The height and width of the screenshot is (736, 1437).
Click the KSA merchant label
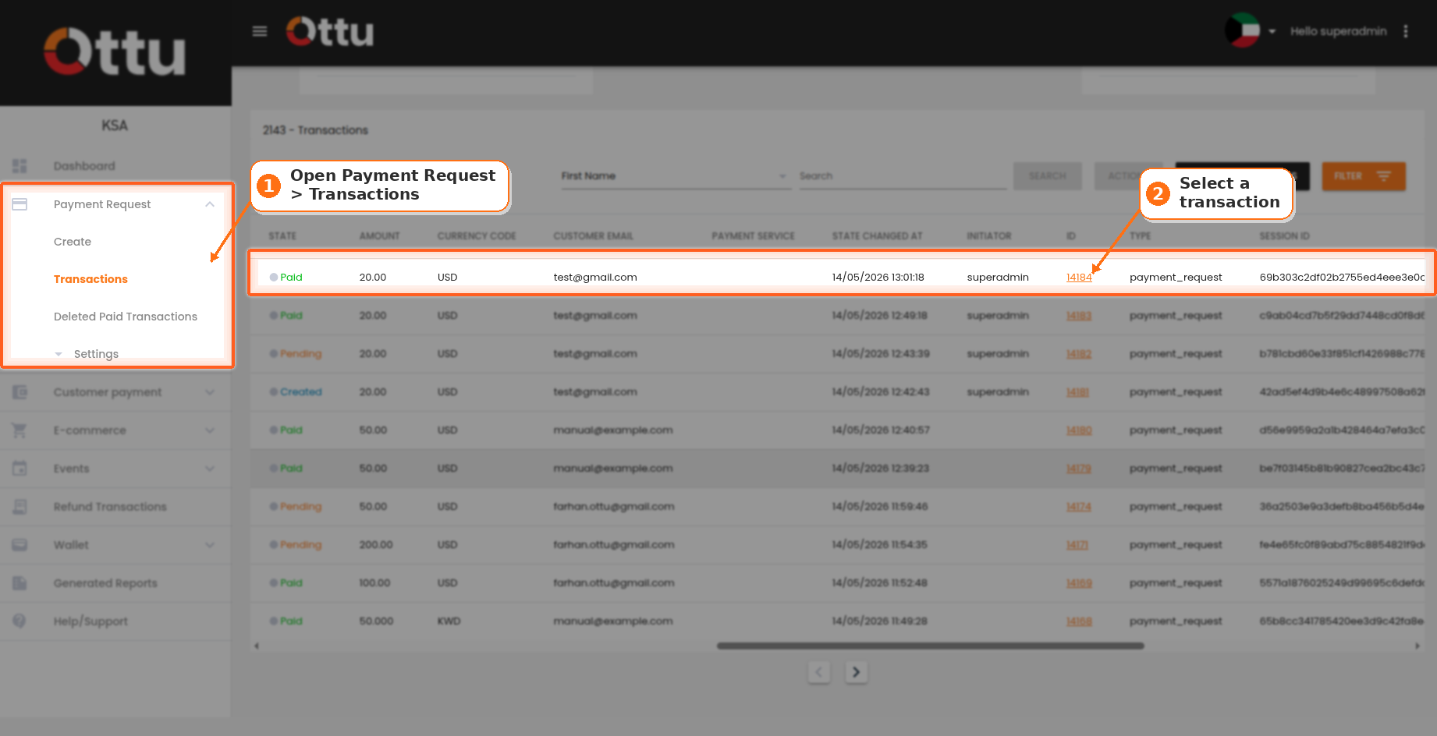pyautogui.click(x=115, y=126)
